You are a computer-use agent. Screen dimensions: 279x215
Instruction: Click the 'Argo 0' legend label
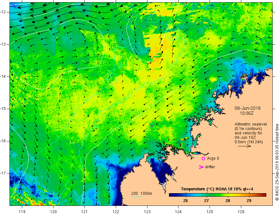213,158
